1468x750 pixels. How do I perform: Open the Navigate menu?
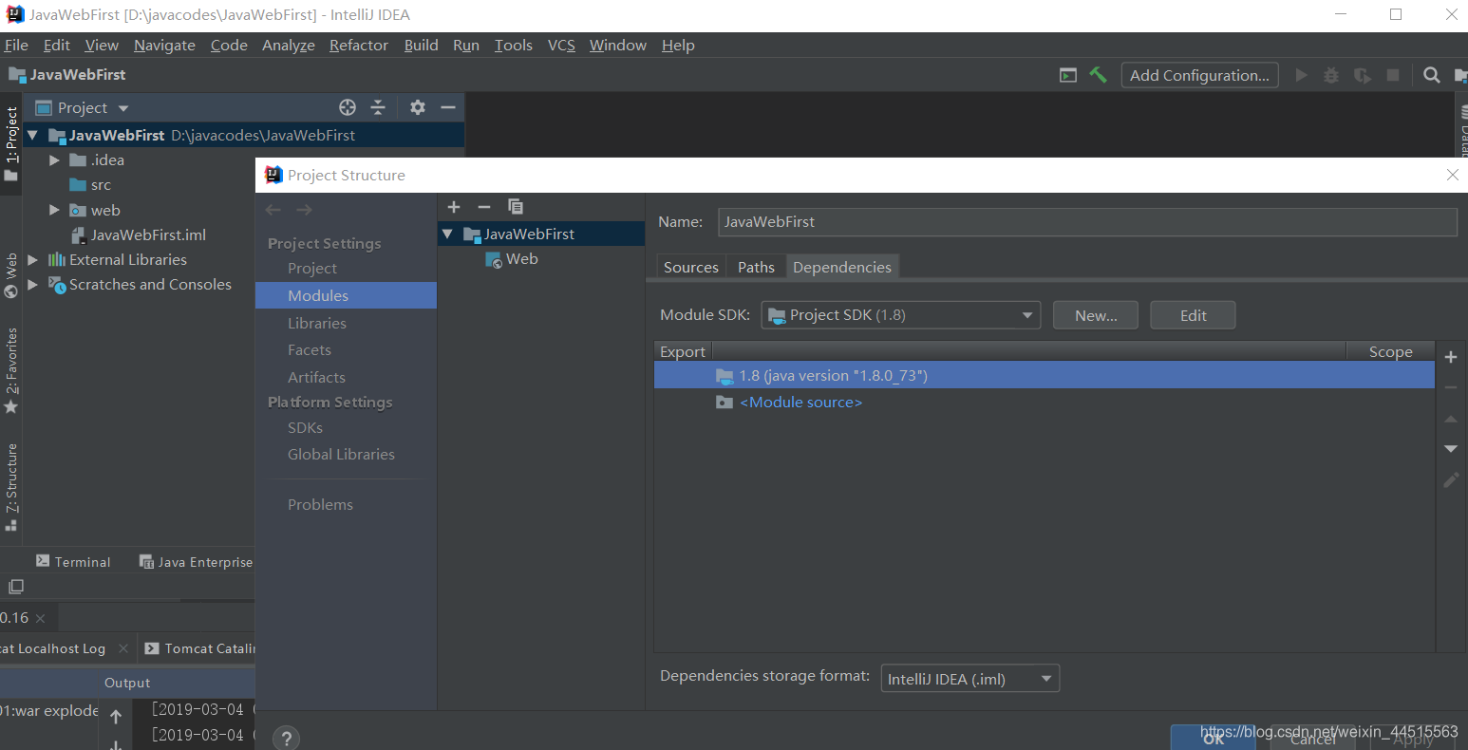point(164,45)
